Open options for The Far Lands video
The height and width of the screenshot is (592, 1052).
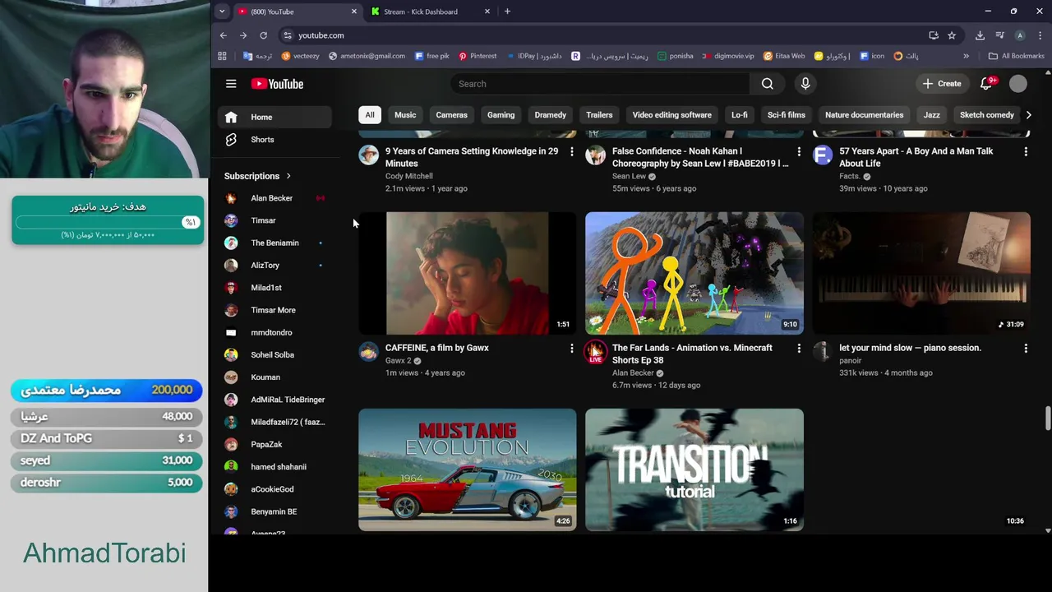pos(799,349)
